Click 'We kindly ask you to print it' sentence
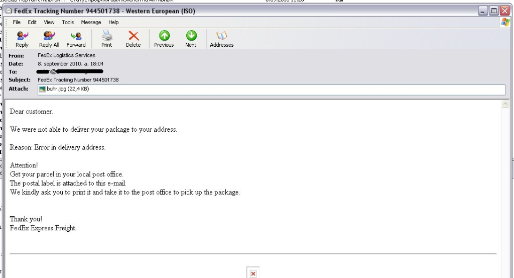The image size is (514, 278). [x=124, y=193]
